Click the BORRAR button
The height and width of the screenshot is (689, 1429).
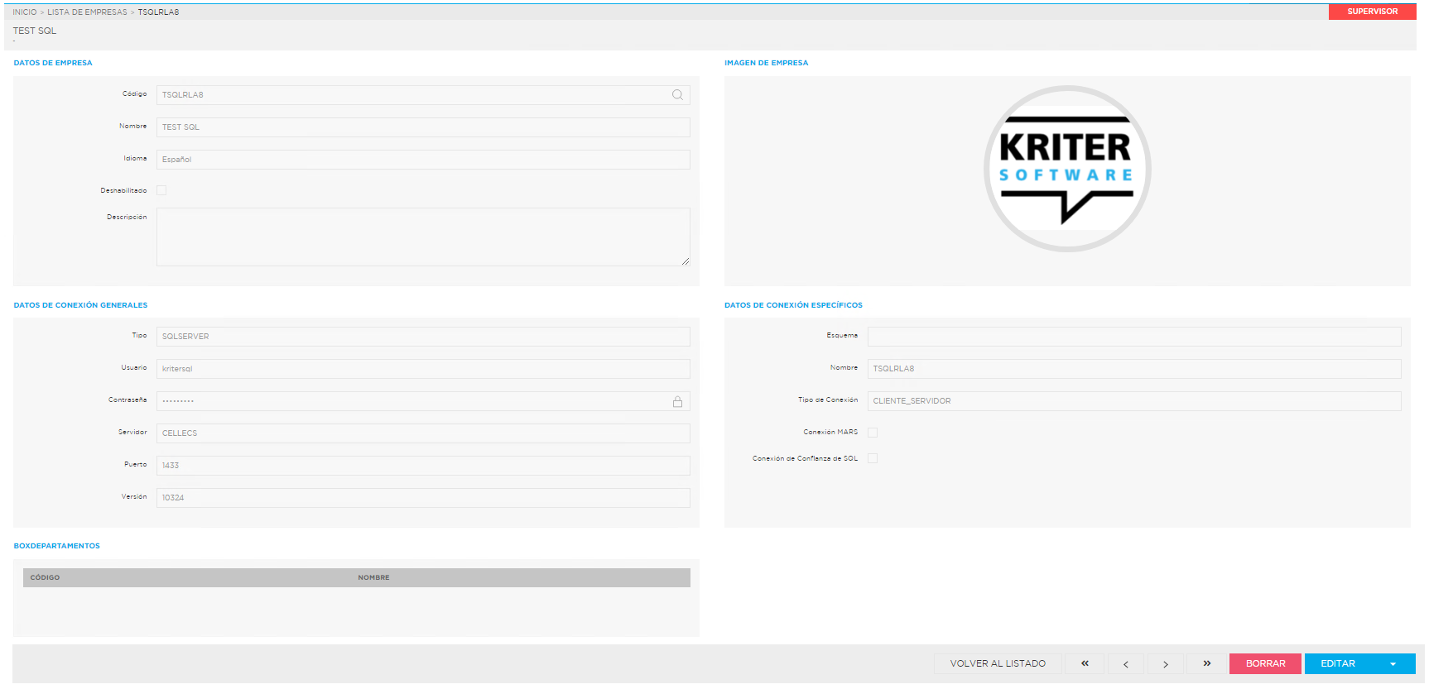point(1265,663)
